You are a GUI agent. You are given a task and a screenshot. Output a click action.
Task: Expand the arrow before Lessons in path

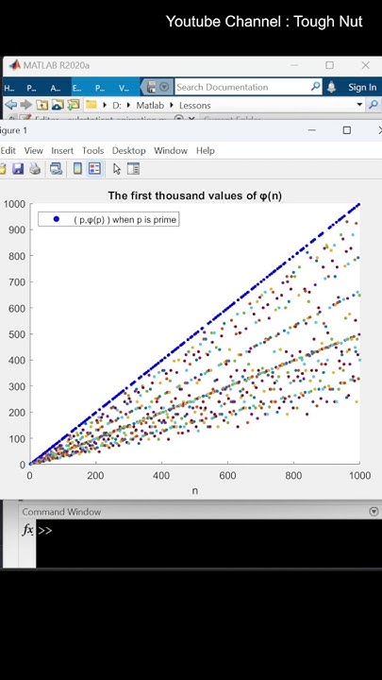pos(172,105)
